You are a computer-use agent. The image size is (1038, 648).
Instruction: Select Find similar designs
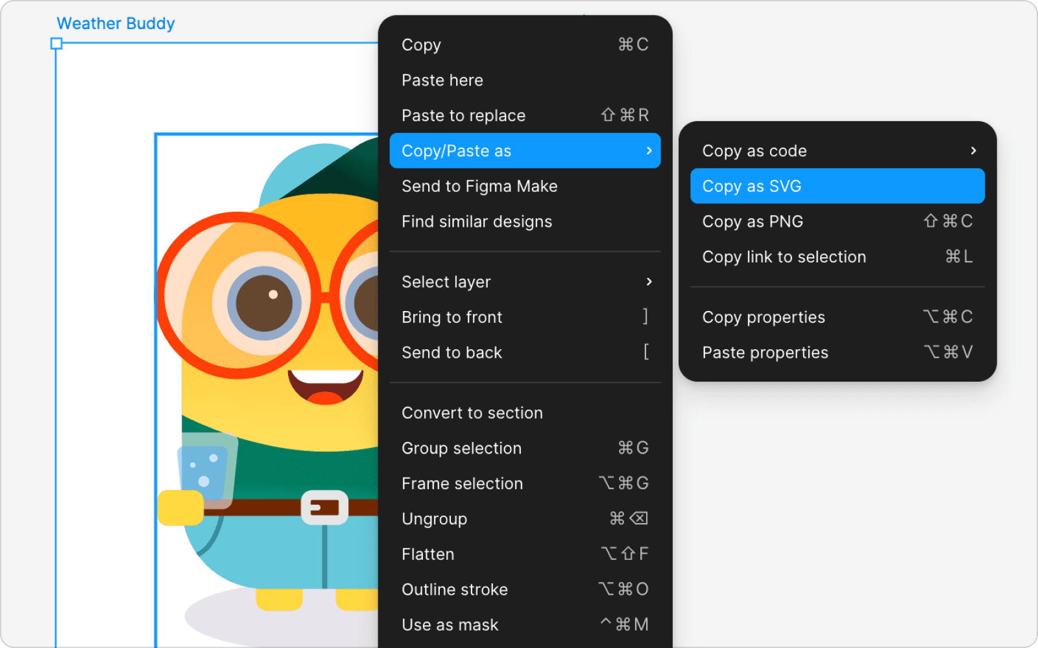click(525, 222)
